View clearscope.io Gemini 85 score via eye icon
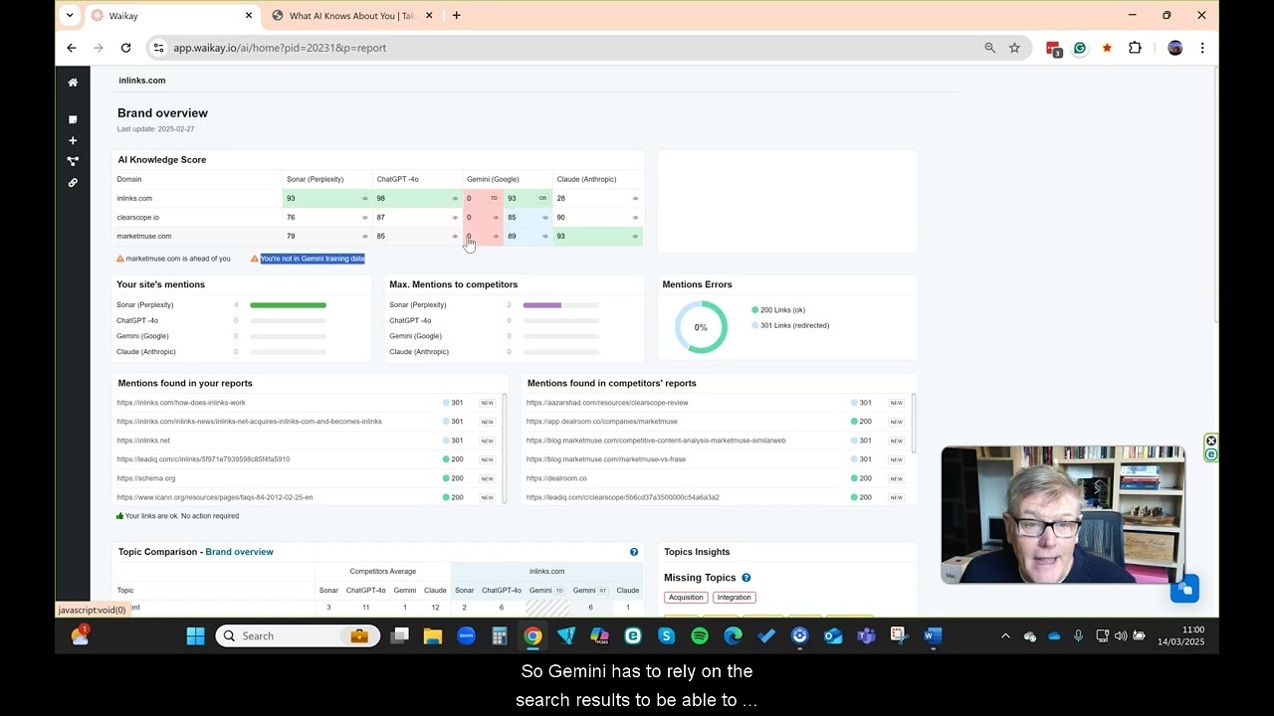 click(x=544, y=218)
